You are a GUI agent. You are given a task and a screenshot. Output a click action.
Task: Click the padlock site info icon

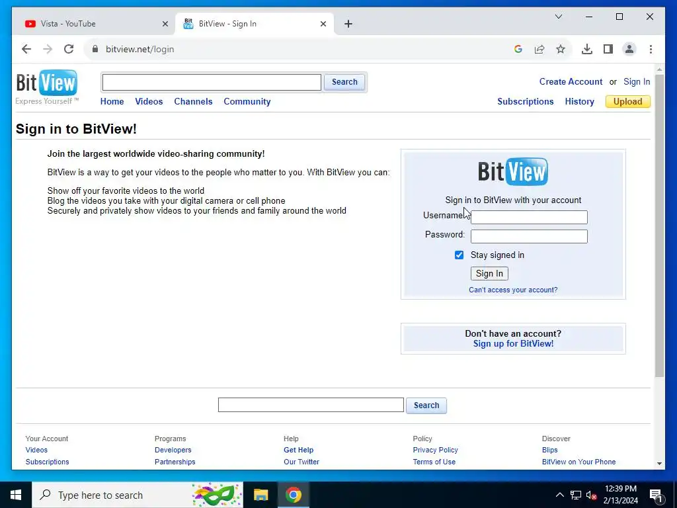pos(95,49)
